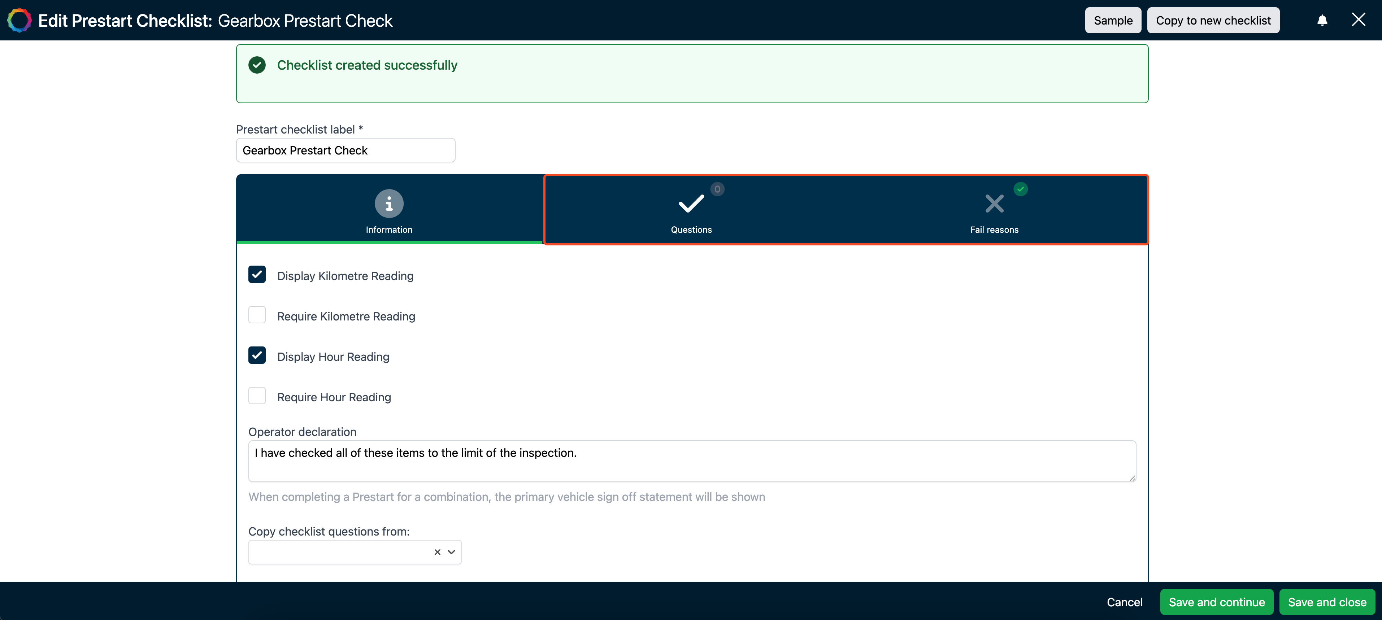The width and height of the screenshot is (1382, 620).
Task: Click the 'Display Kilometre Reading' label
Action: click(x=345, y=276)
